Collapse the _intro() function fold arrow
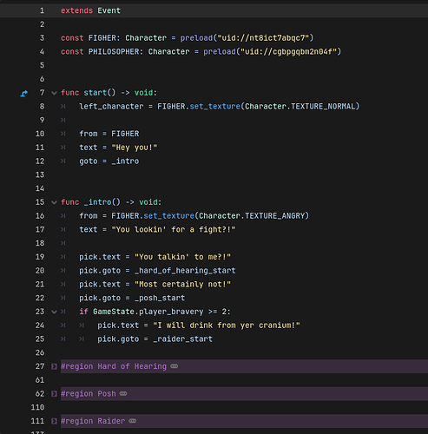The height and width of the screenshot is (434, 428). [x=54, y=202]
